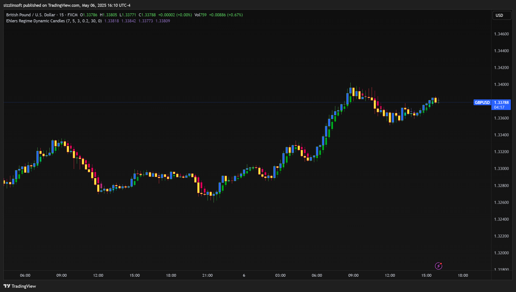
Task: Click the 1.33000 price axis label
Action: (x=501, y=168)
